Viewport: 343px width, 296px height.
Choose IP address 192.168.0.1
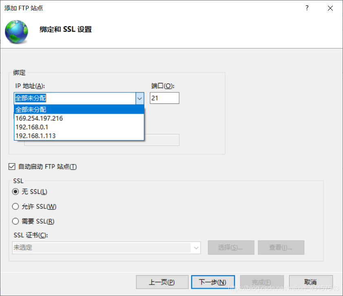click(x=79, y=127)
